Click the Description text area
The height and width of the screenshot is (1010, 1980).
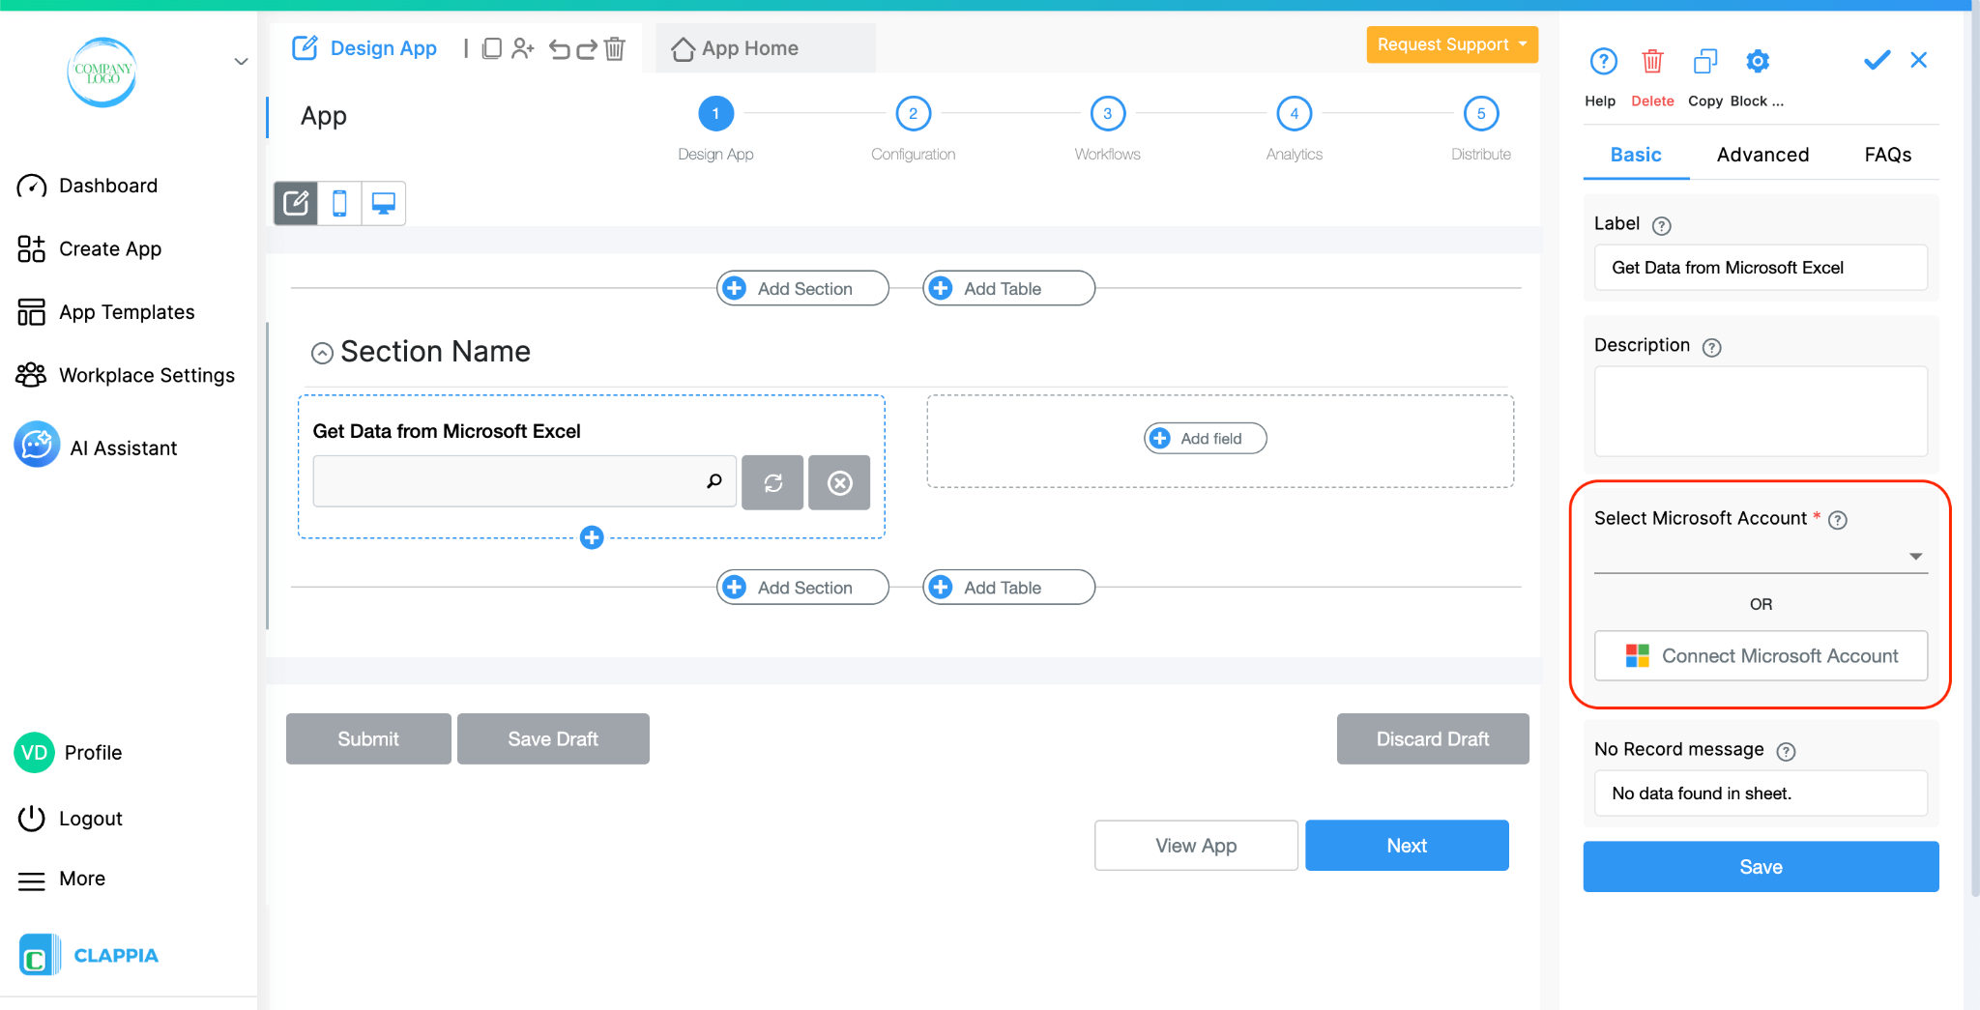click(1761, 411)
